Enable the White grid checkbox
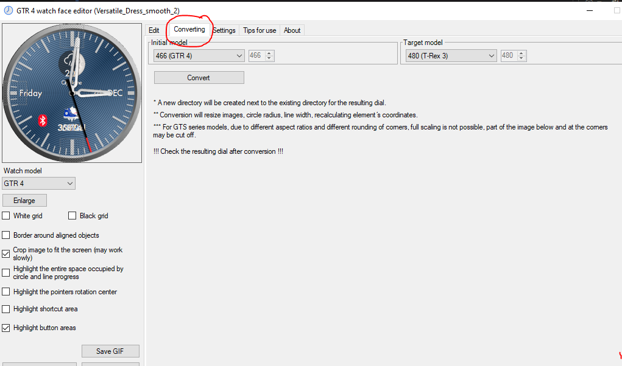Image resolution: width=622 pixels, height=366 pixels. [6, 216]
